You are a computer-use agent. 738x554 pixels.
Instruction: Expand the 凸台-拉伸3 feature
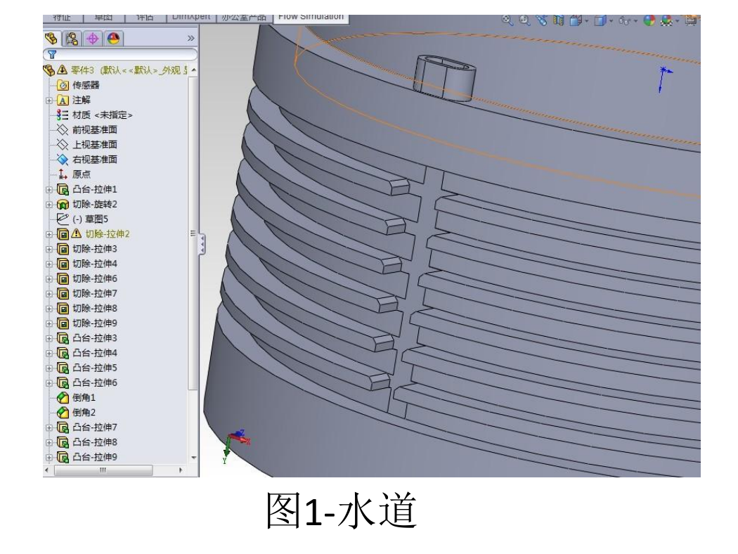[x=49, y=338]
